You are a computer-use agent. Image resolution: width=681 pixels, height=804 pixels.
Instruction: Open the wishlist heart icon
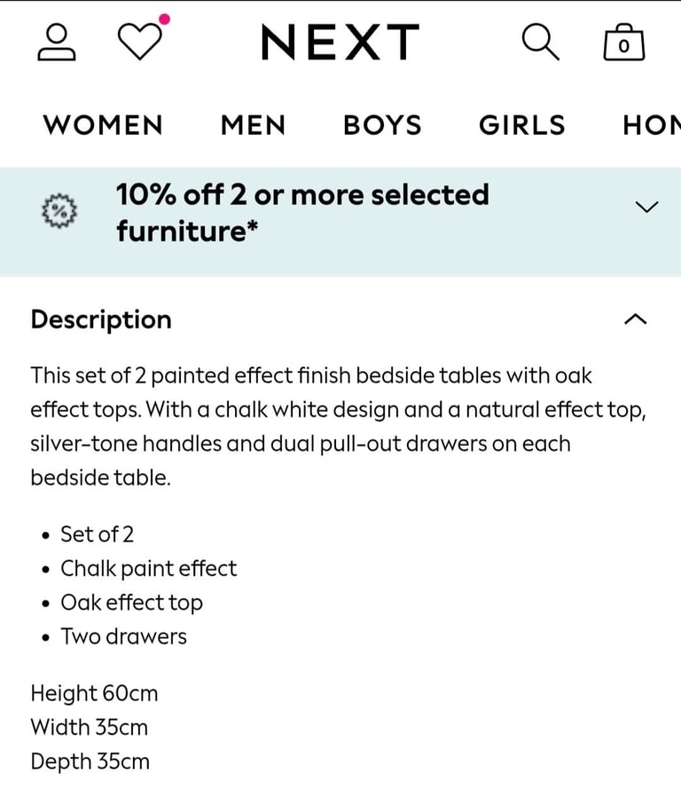coord(137,42)
